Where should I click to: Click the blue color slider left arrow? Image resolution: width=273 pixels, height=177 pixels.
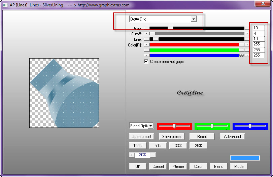[146, 55]
